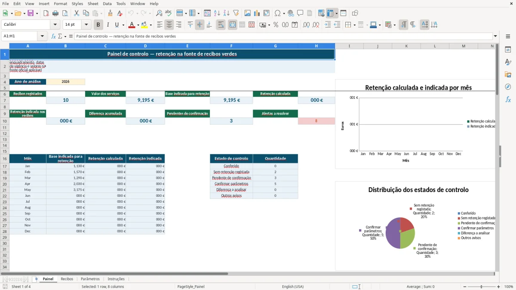Open the Data menu

pos(107,3)
